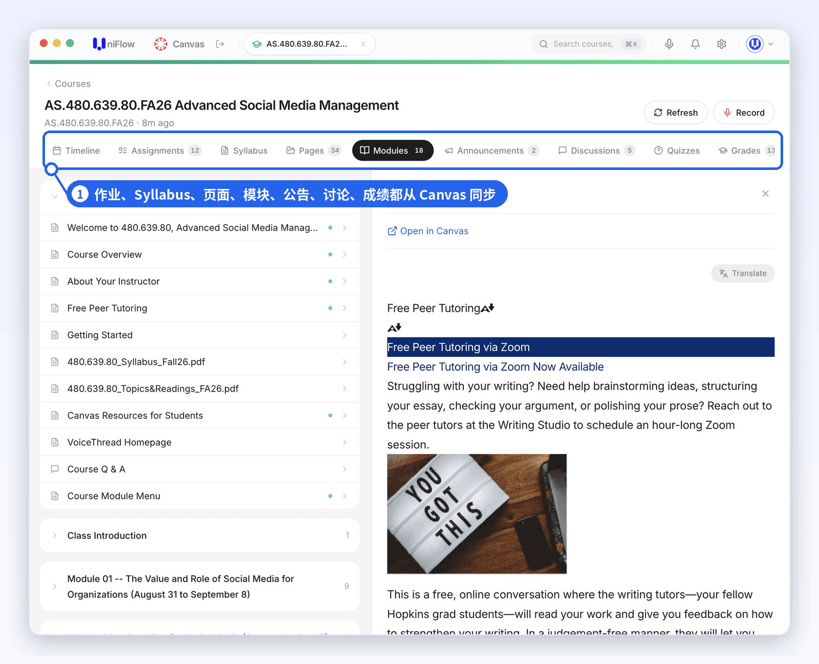The height and width of the screenshot is (664, 819).
Task: Click into the Search courses field
Action: [x=589, y=44]
